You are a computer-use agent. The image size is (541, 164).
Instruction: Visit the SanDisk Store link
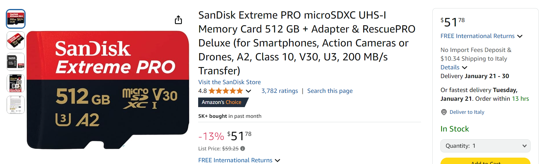[230, 82]
